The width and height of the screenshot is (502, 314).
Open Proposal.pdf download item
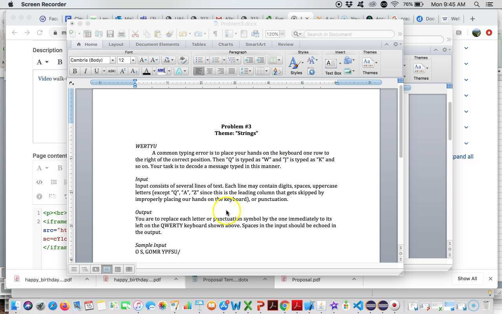[306, 279]
